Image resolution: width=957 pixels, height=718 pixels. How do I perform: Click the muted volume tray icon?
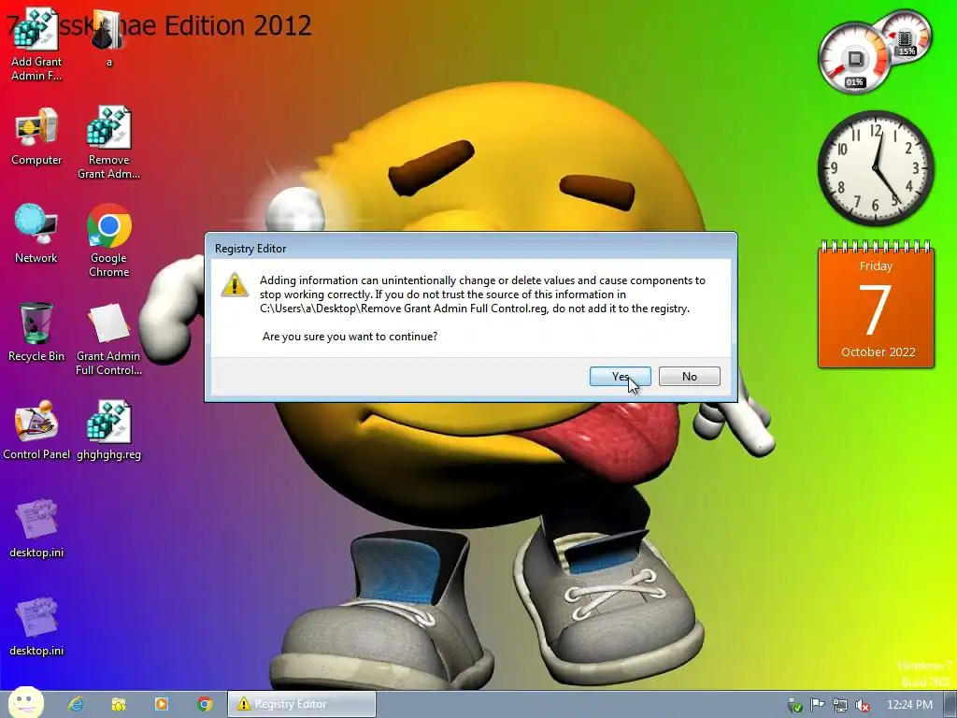pos(863,705)
